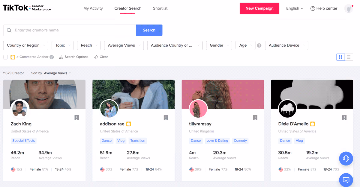Bookmark Zach King to shortlist
360x187 pixels.
[77, 118]
